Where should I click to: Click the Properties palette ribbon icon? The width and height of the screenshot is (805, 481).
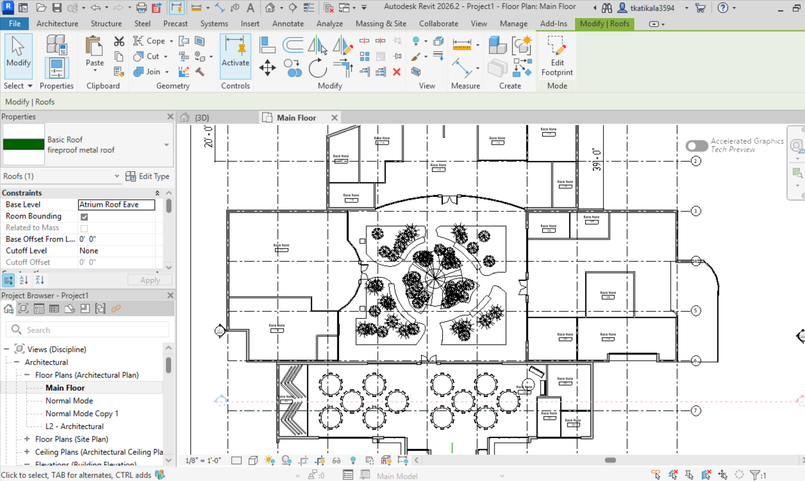point(56,68)
